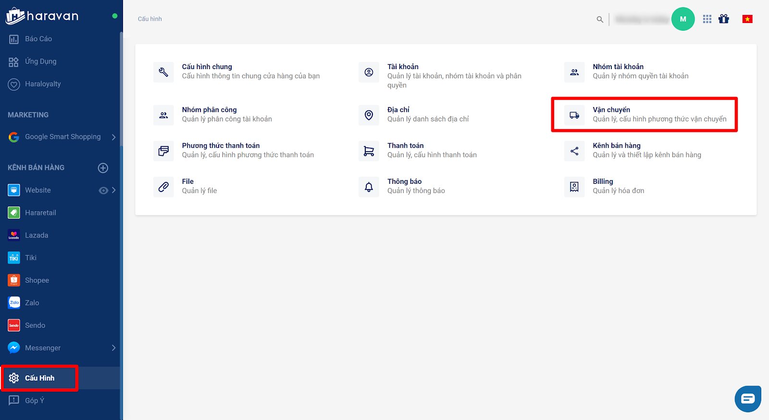Click the File paperclip icon

coord(163,187)
